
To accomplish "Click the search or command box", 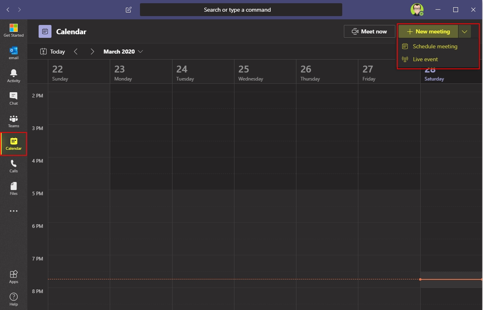I will [241, 10].
